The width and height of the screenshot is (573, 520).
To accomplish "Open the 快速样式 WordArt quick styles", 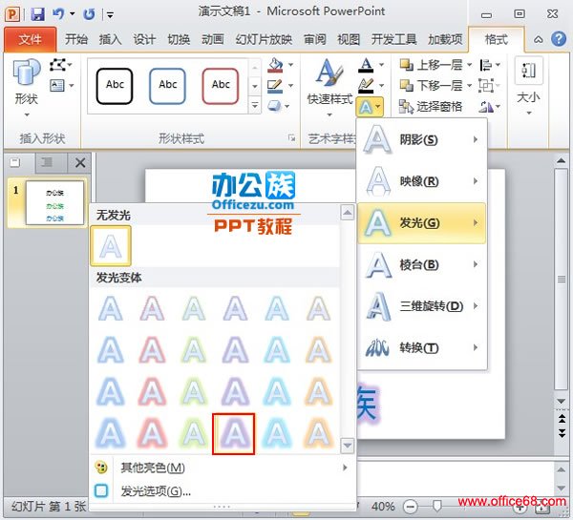I will click(x=329, y=88).
